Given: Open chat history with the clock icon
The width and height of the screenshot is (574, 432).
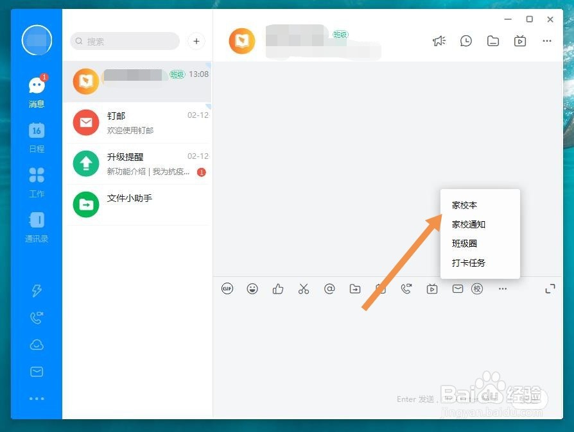Looking at the screenshot, I should point(465,40).
